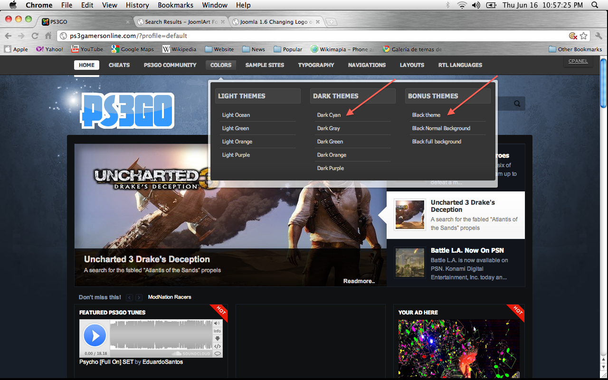Open PS3GO COMMUNITY navigation item
Viewport: 608px width, 380px height.
coord(170,65)
